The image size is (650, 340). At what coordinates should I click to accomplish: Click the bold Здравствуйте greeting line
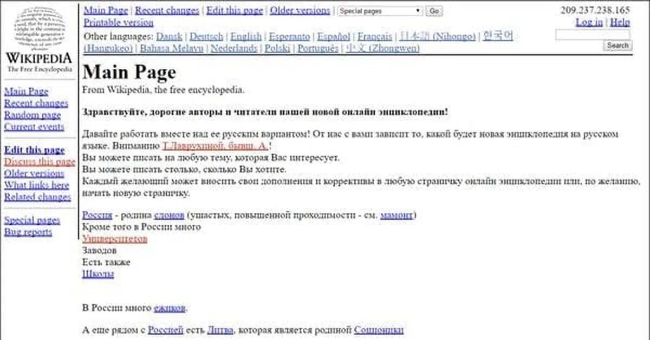tap(265, 112)
